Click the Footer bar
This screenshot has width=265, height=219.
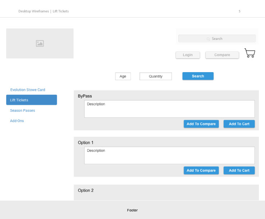[132, 210]
